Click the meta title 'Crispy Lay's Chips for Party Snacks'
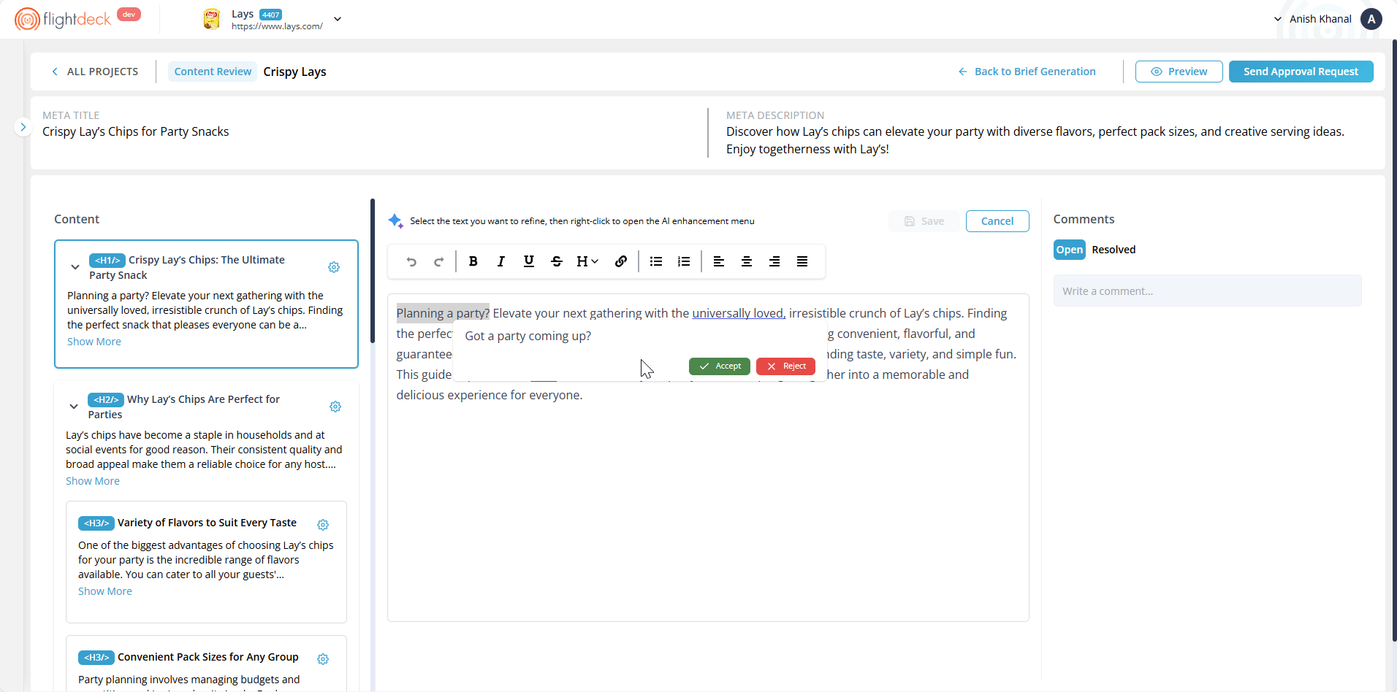Screen dimensions: 1397x692 (x=136, y=131)
